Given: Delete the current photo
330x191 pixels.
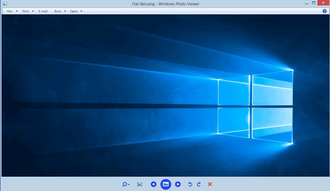Looking at the screenshot, I should point(210,184).
